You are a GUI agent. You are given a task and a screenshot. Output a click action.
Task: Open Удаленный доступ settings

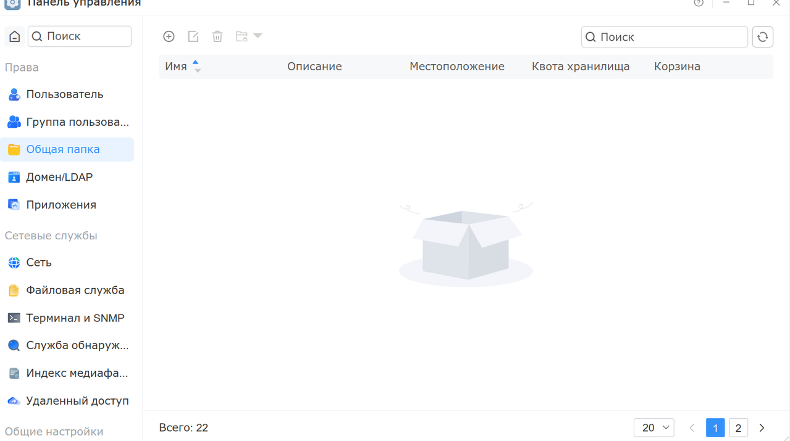[x=67, y=401]
